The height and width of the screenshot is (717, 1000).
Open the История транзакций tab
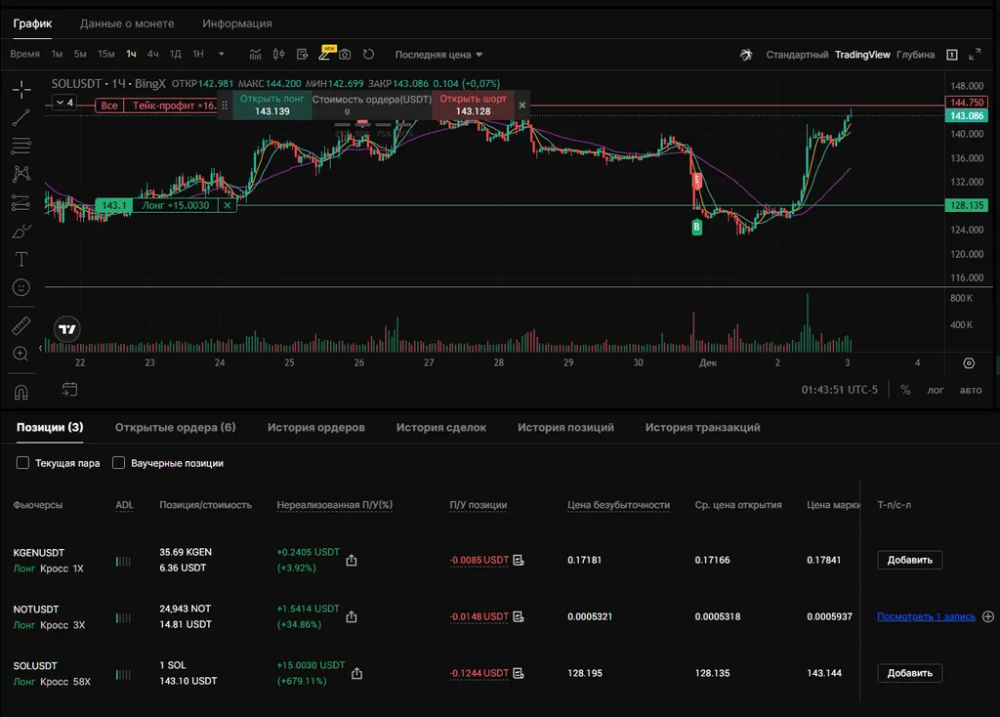click(x=703, y=428)
